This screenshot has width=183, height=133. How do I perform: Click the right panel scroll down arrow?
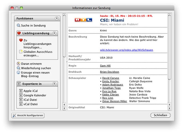click(169, 108)
